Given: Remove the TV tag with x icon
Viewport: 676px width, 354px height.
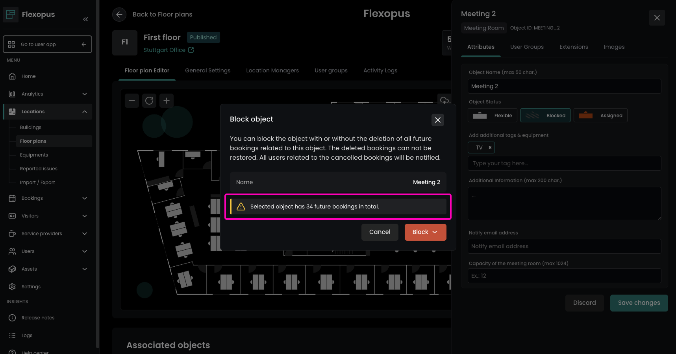Looking at the screenshot, I should tap(490, 147).
